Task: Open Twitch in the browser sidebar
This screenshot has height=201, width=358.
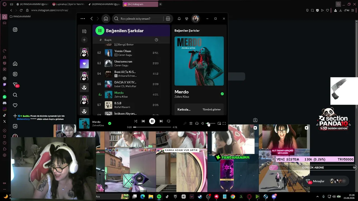Action: [x=4, y=85]
